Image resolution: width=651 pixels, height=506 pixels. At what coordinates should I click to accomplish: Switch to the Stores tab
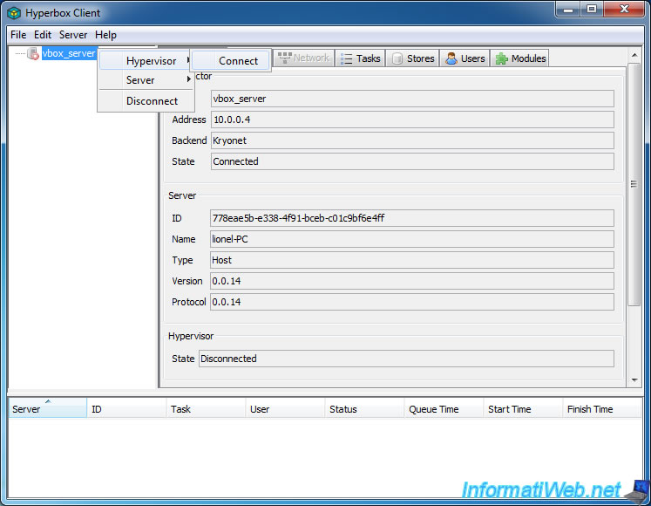412,58
